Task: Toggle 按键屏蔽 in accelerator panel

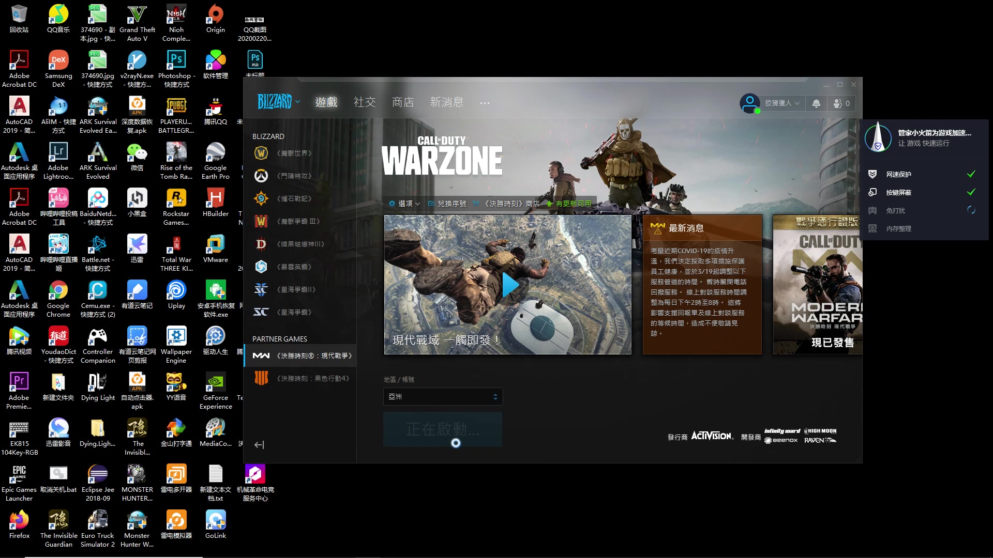Action: 924,192
